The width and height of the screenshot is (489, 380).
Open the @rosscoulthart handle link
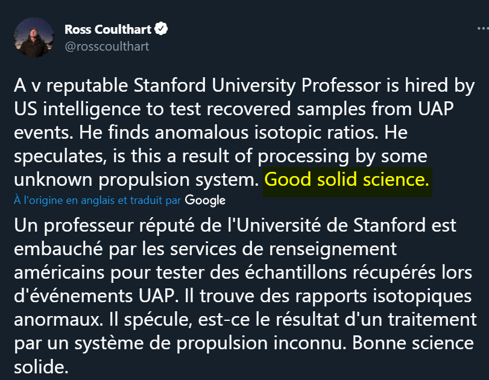(x=107, y=46)
